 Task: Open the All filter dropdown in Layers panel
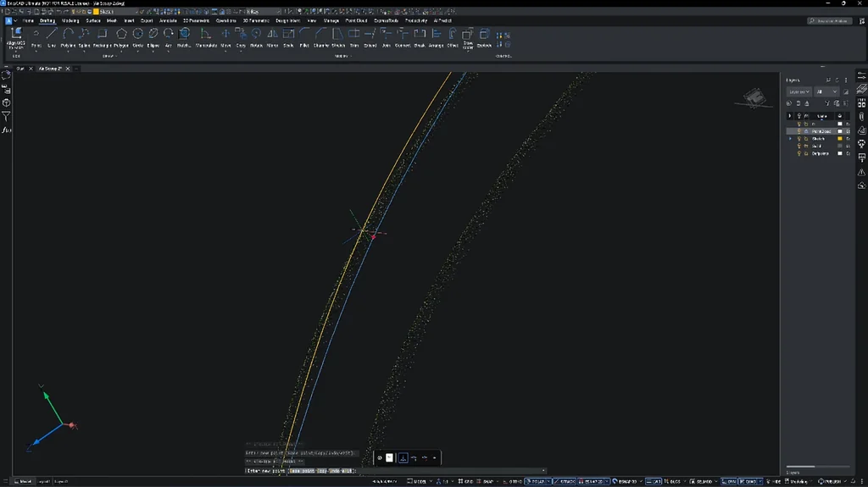[826, 91]
